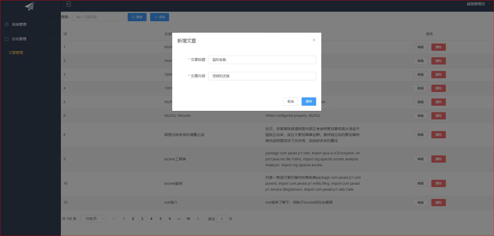This screenshot has height=236, width=494.
Task: Delete the article with ID 3
Action: point(438,75)
